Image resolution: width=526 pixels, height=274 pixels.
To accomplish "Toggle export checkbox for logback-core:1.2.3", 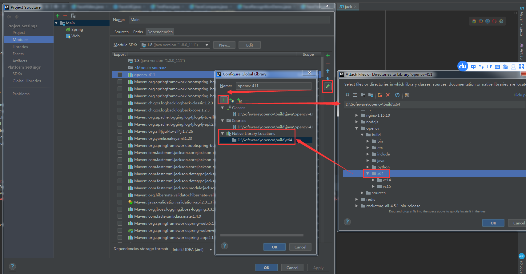I will pyautogui.click(x=120, y=110).
